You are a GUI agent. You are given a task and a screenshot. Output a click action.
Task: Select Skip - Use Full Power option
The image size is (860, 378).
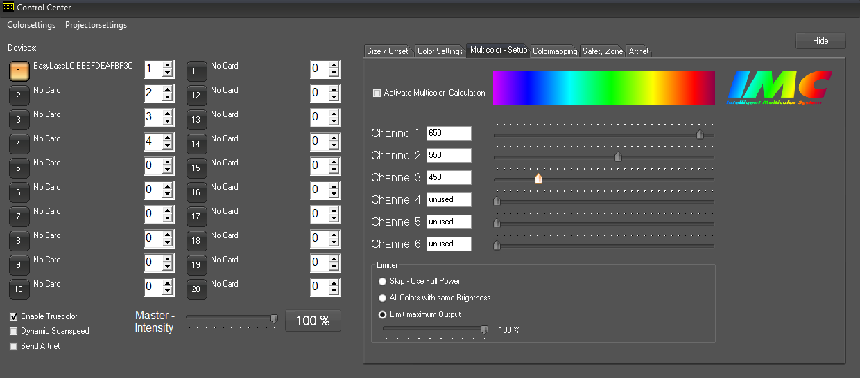[x=382, y=281]
